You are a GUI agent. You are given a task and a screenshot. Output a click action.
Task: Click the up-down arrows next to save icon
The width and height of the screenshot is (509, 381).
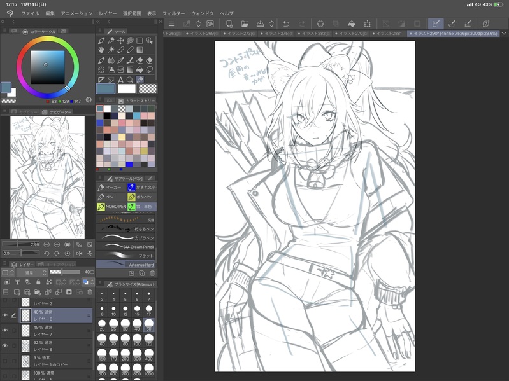point(272,24)
